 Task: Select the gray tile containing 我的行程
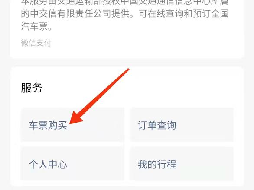coord(182,164)
